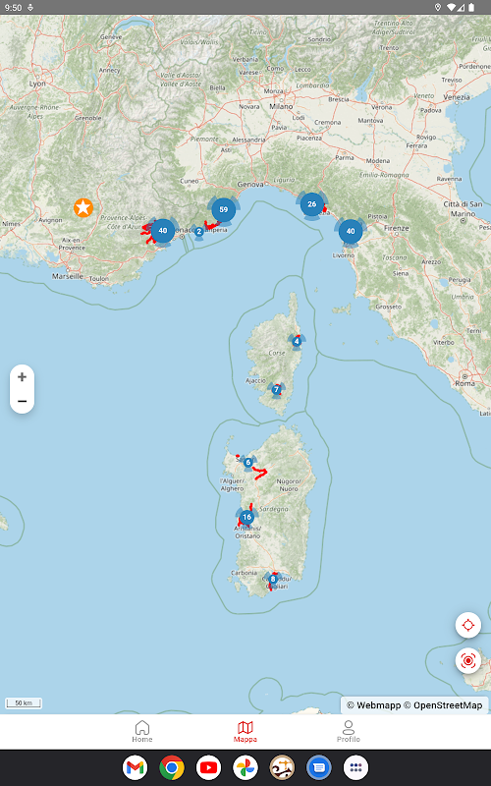
Task: Open the brown trail app icon in the dock
Action: coord(282,767)
